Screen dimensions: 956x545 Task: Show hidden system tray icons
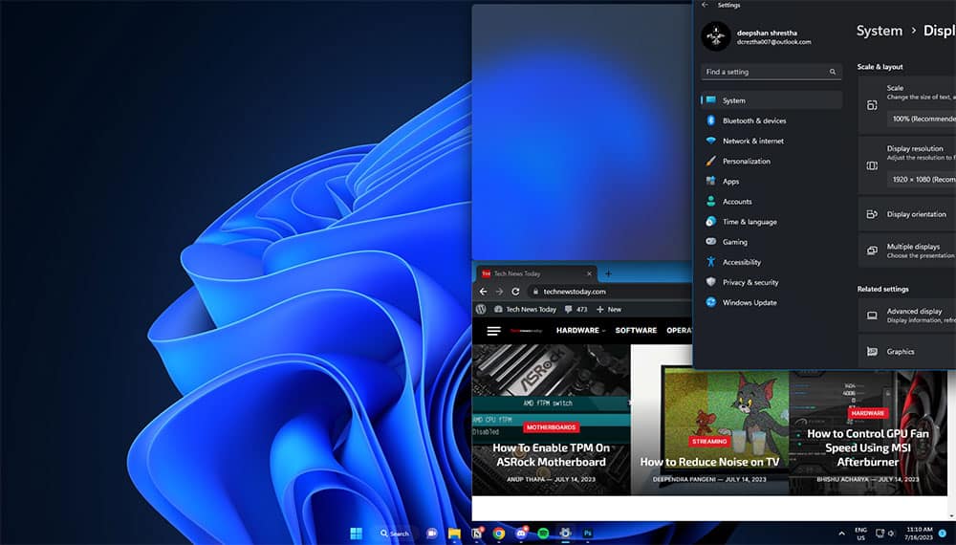pos(842,534)
